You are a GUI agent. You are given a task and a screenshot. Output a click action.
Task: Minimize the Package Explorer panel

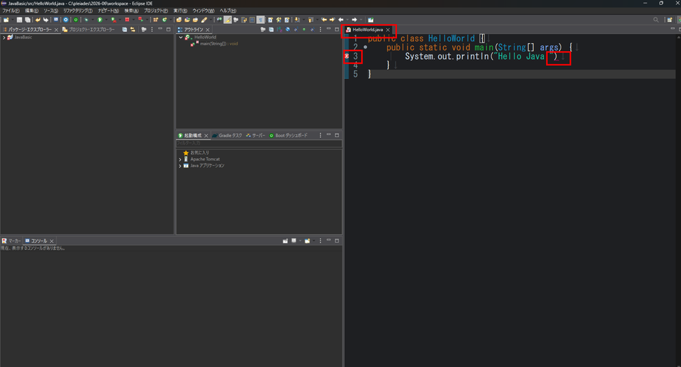[x=160, y=29]
